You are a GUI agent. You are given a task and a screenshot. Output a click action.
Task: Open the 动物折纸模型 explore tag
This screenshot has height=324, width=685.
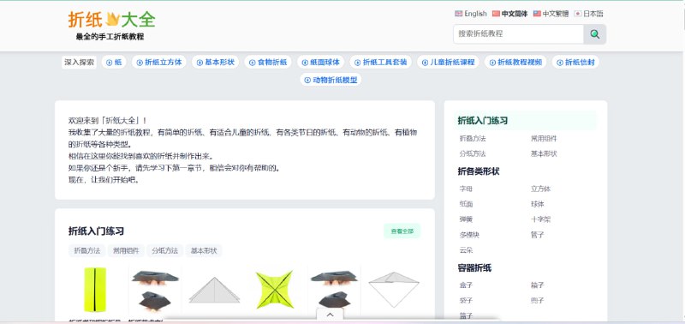tap(331, 80)
